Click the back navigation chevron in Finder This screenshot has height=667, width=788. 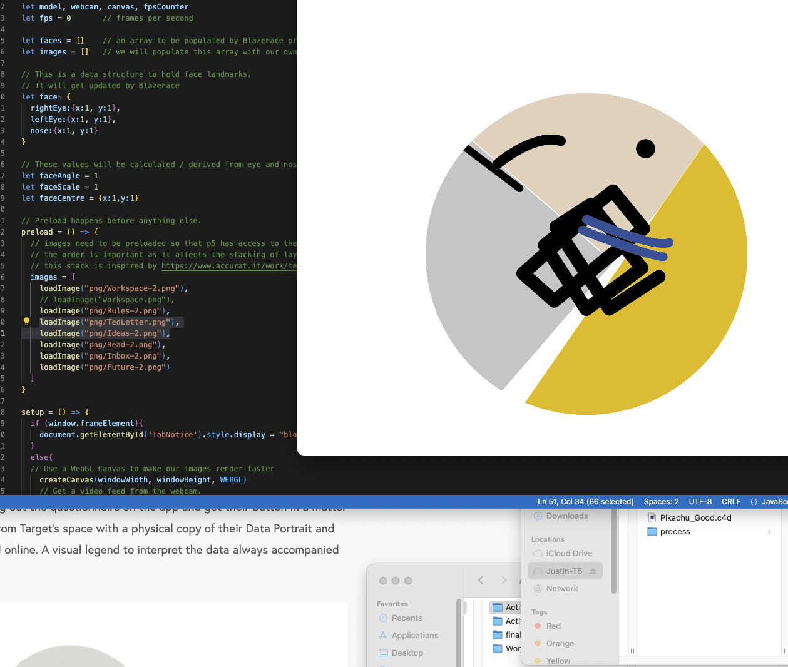pyautogui.click(x=481, y=580)
